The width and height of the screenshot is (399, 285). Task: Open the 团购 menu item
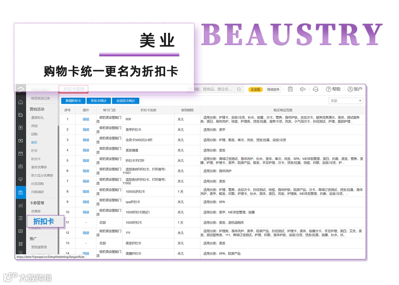[x=34, y=134]
